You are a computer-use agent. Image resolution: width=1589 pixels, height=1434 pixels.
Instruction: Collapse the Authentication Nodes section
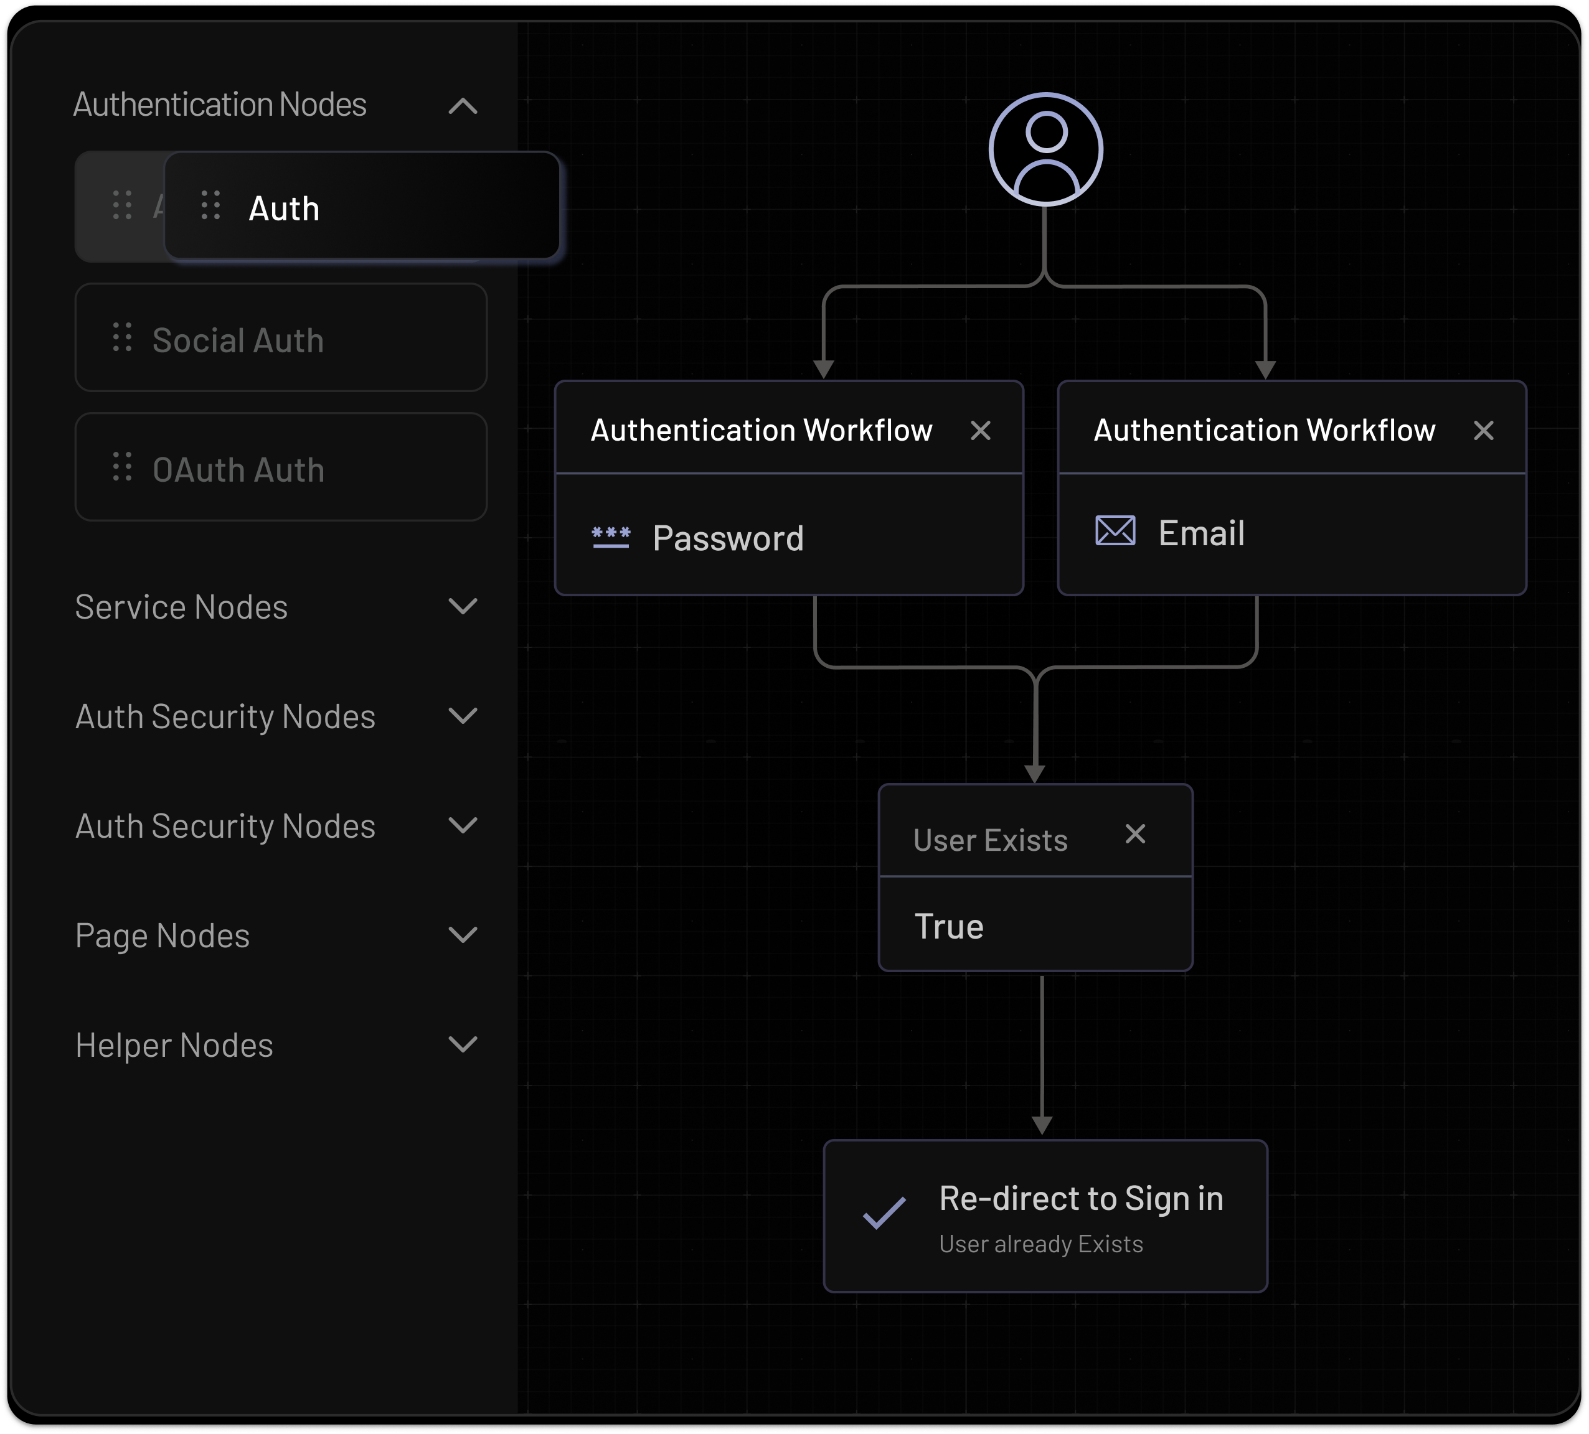click(x=463, y=106)
